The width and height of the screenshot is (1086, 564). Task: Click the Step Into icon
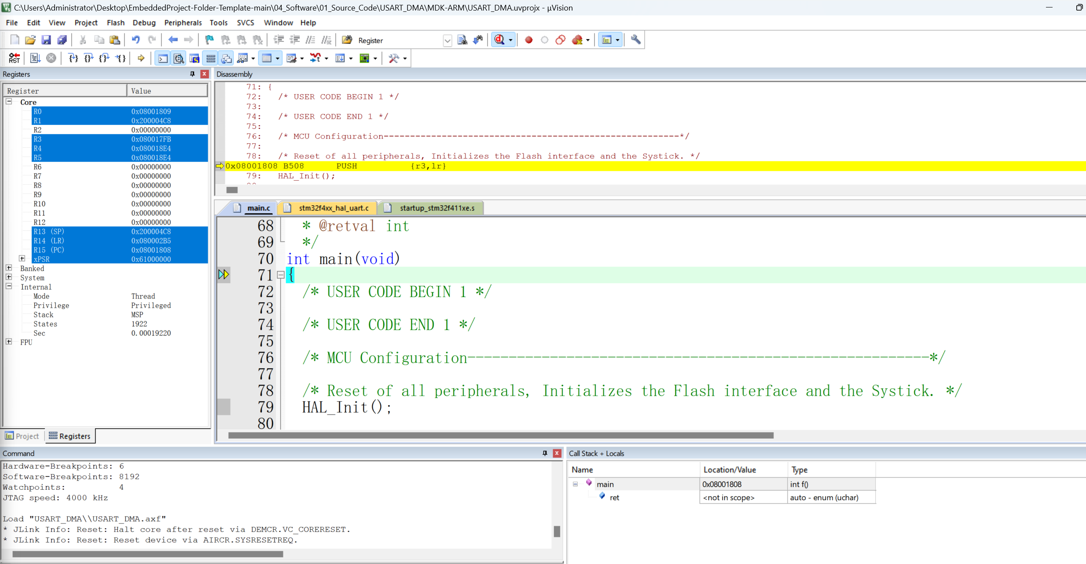(x=73, y=58)
